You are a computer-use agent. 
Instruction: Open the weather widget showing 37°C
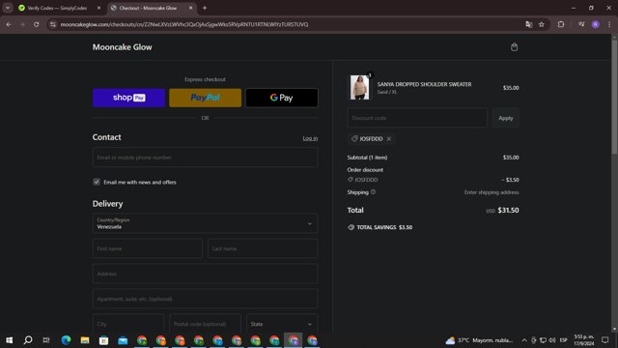pos(479,340)
